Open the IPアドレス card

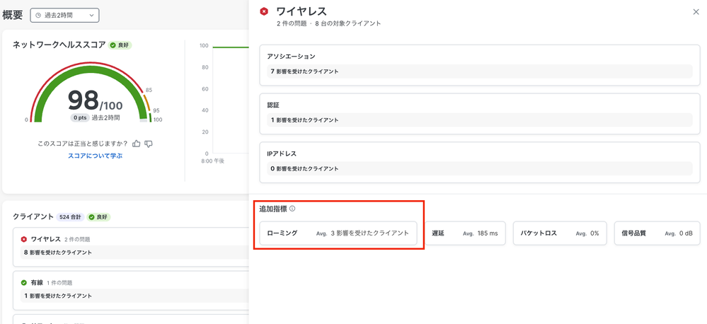[x=479, y=162]
